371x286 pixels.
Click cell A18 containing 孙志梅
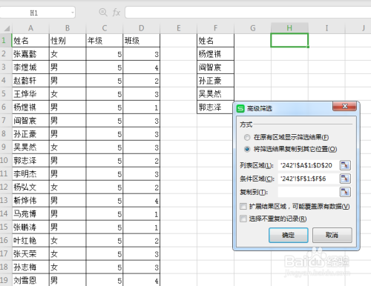(x=30, y=267)
